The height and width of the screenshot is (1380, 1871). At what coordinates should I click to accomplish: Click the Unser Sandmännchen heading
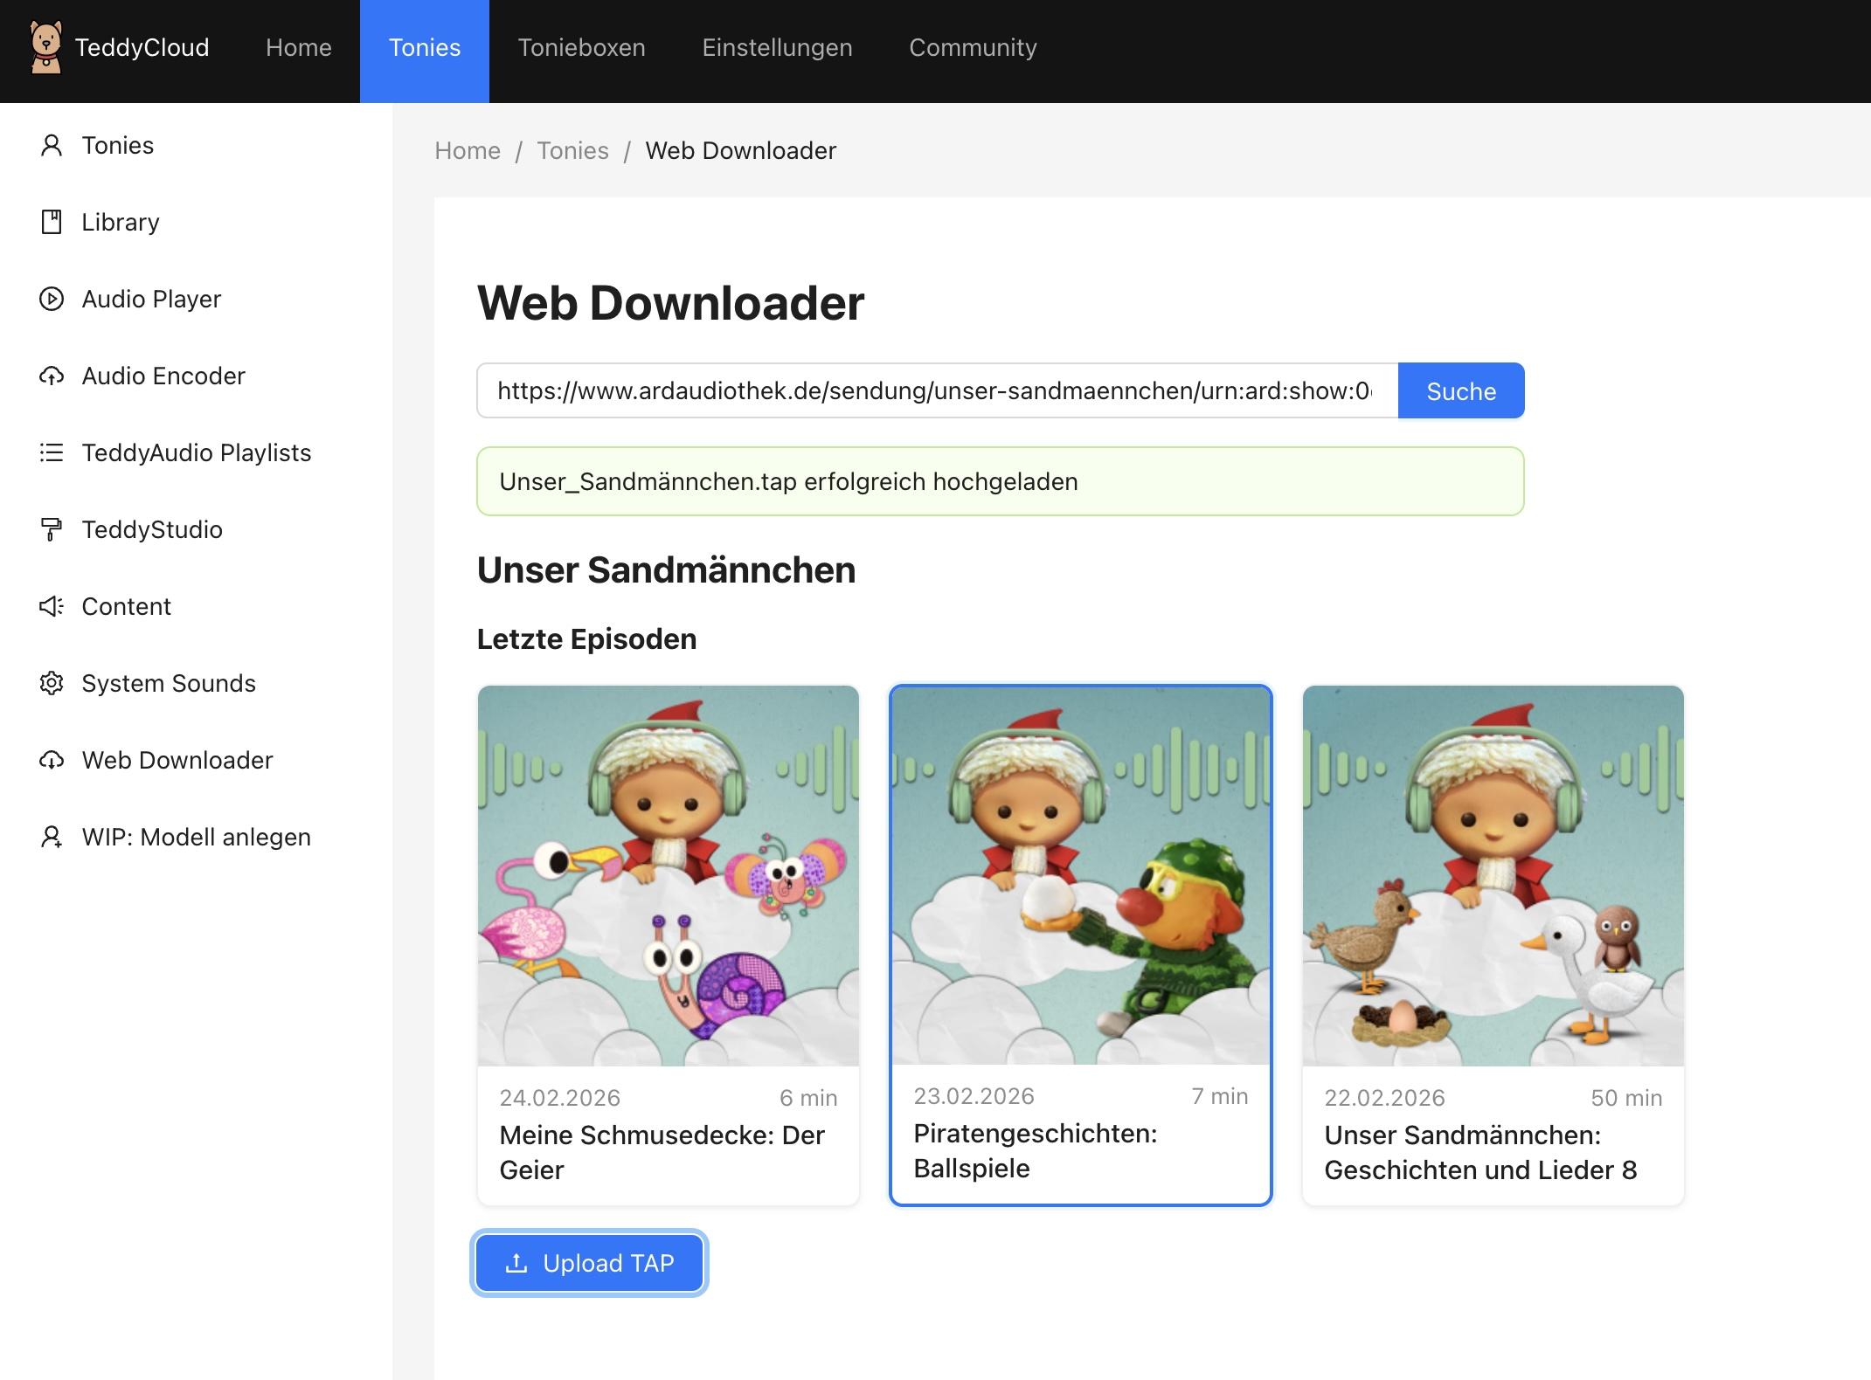pyautogui.click(x=667, y=570)
